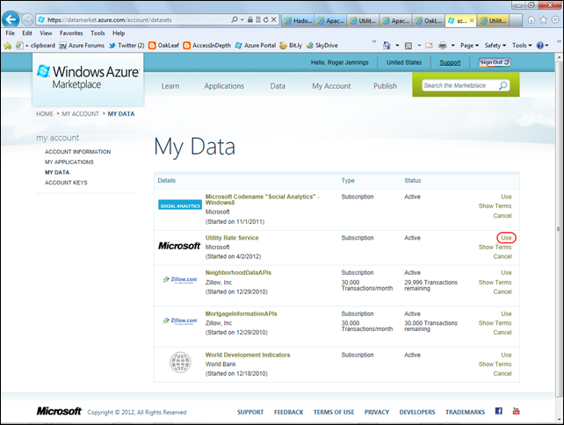This screenshot has height=425, width=564.
Task: Click the search magnifier icon in Marketplace search
Action: coord(503,86)
